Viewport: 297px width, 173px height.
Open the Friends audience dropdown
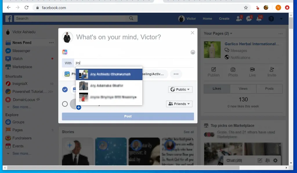click(x=179, y=104)
